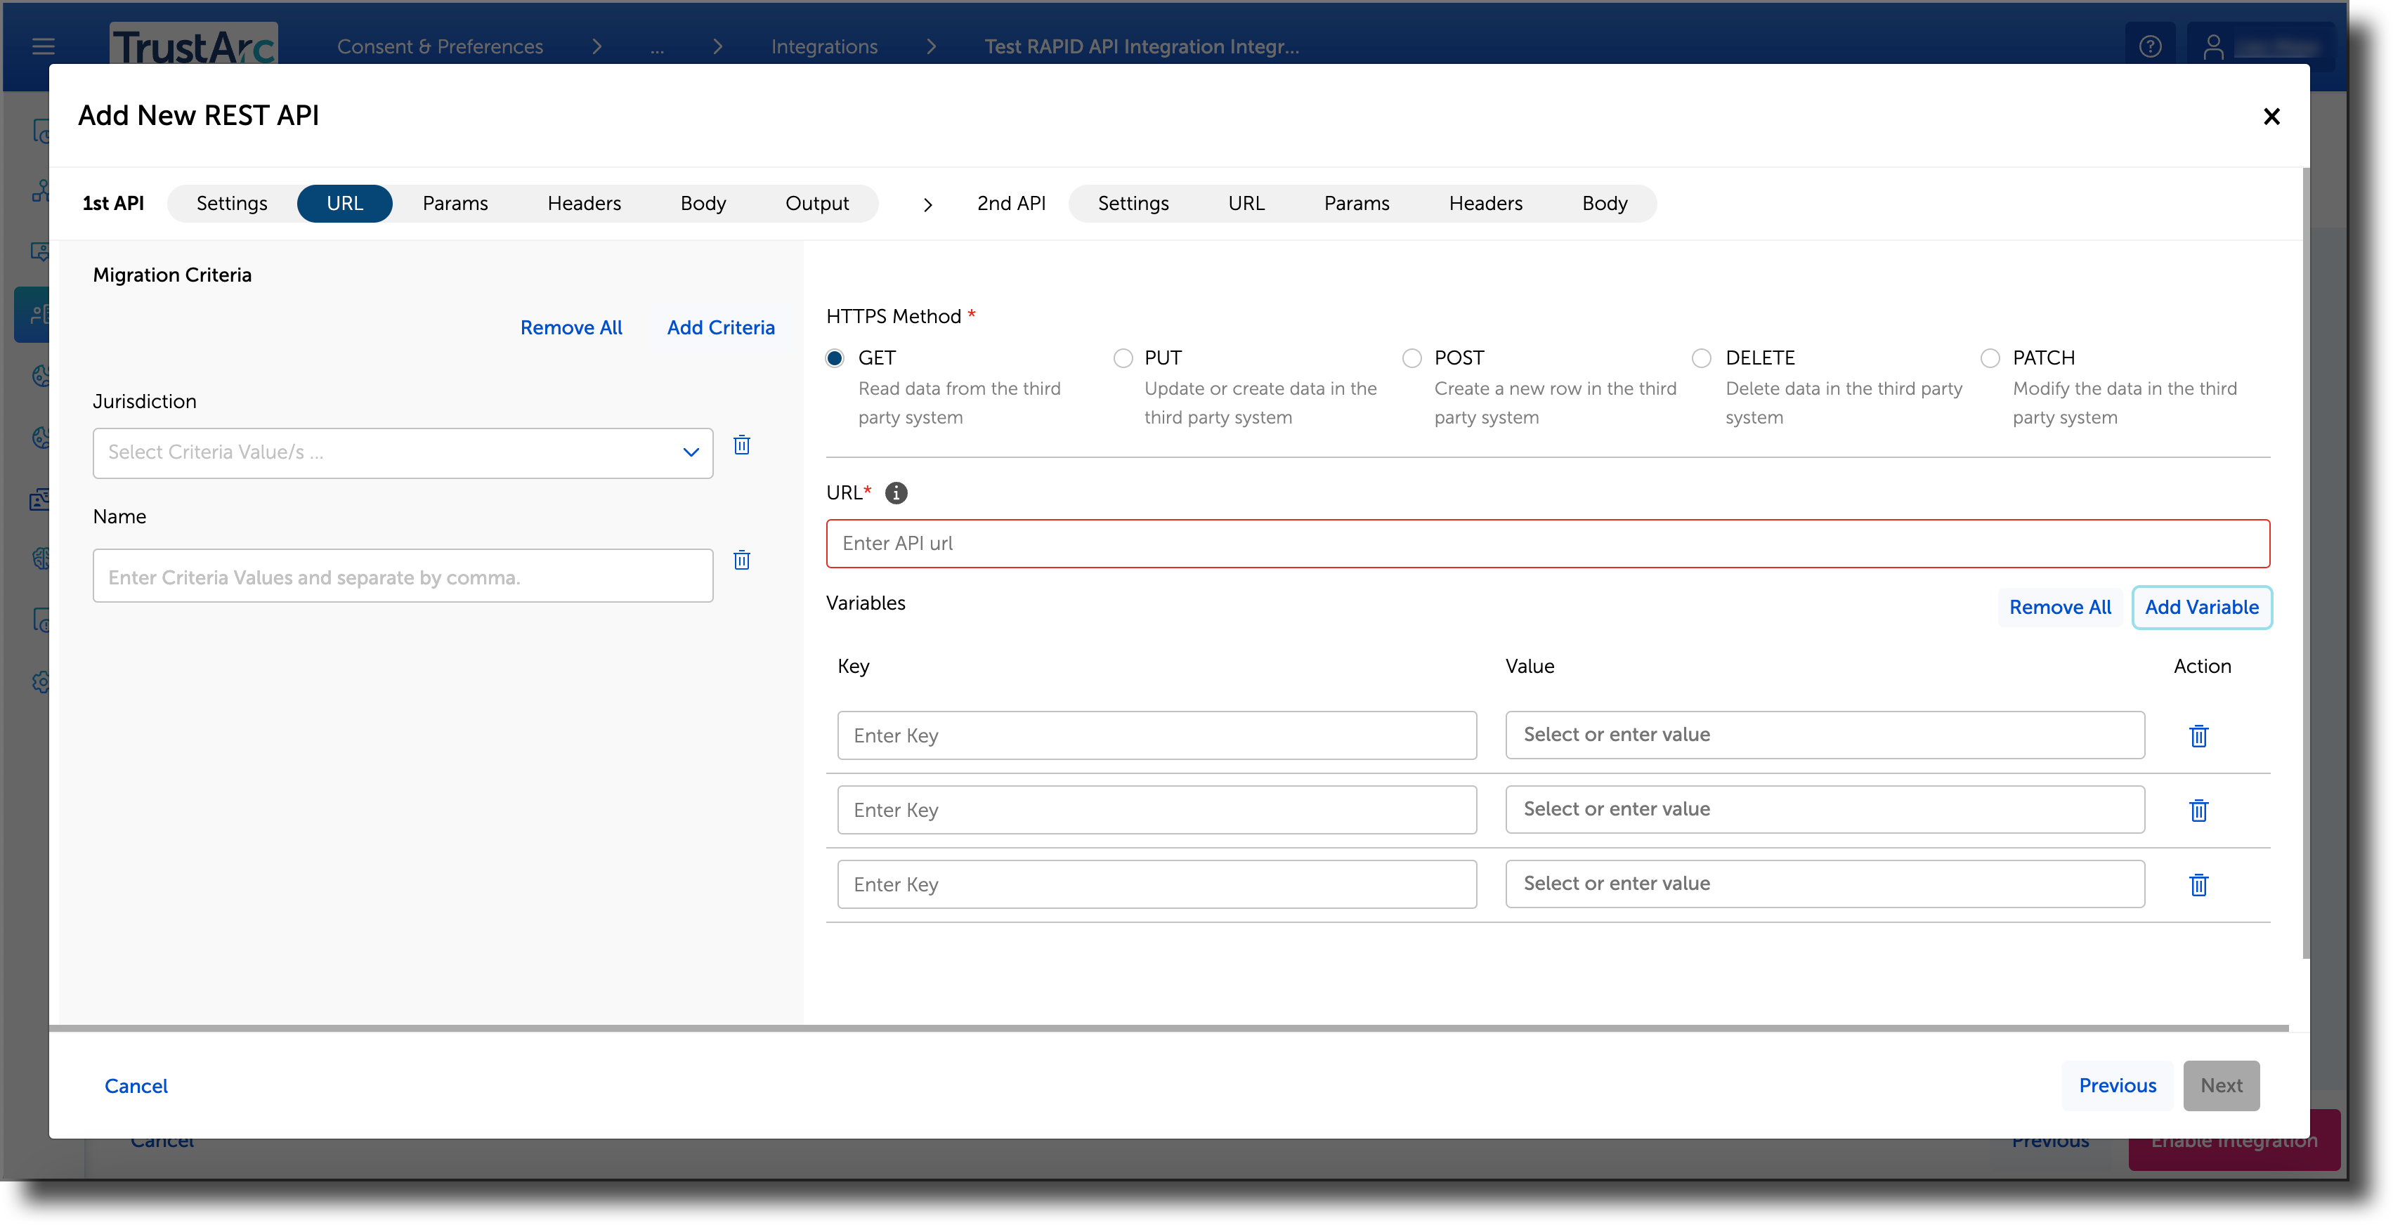The width and height of the screenshot is (2393, 1225).
Task: Select the GET method radio button
Action: pos(834,358)
